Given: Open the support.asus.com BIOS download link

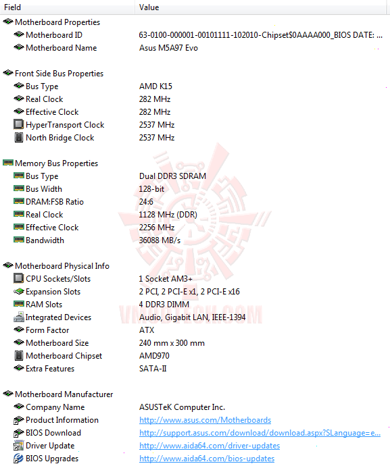Looking at the screenshot, I should [260, 433].
